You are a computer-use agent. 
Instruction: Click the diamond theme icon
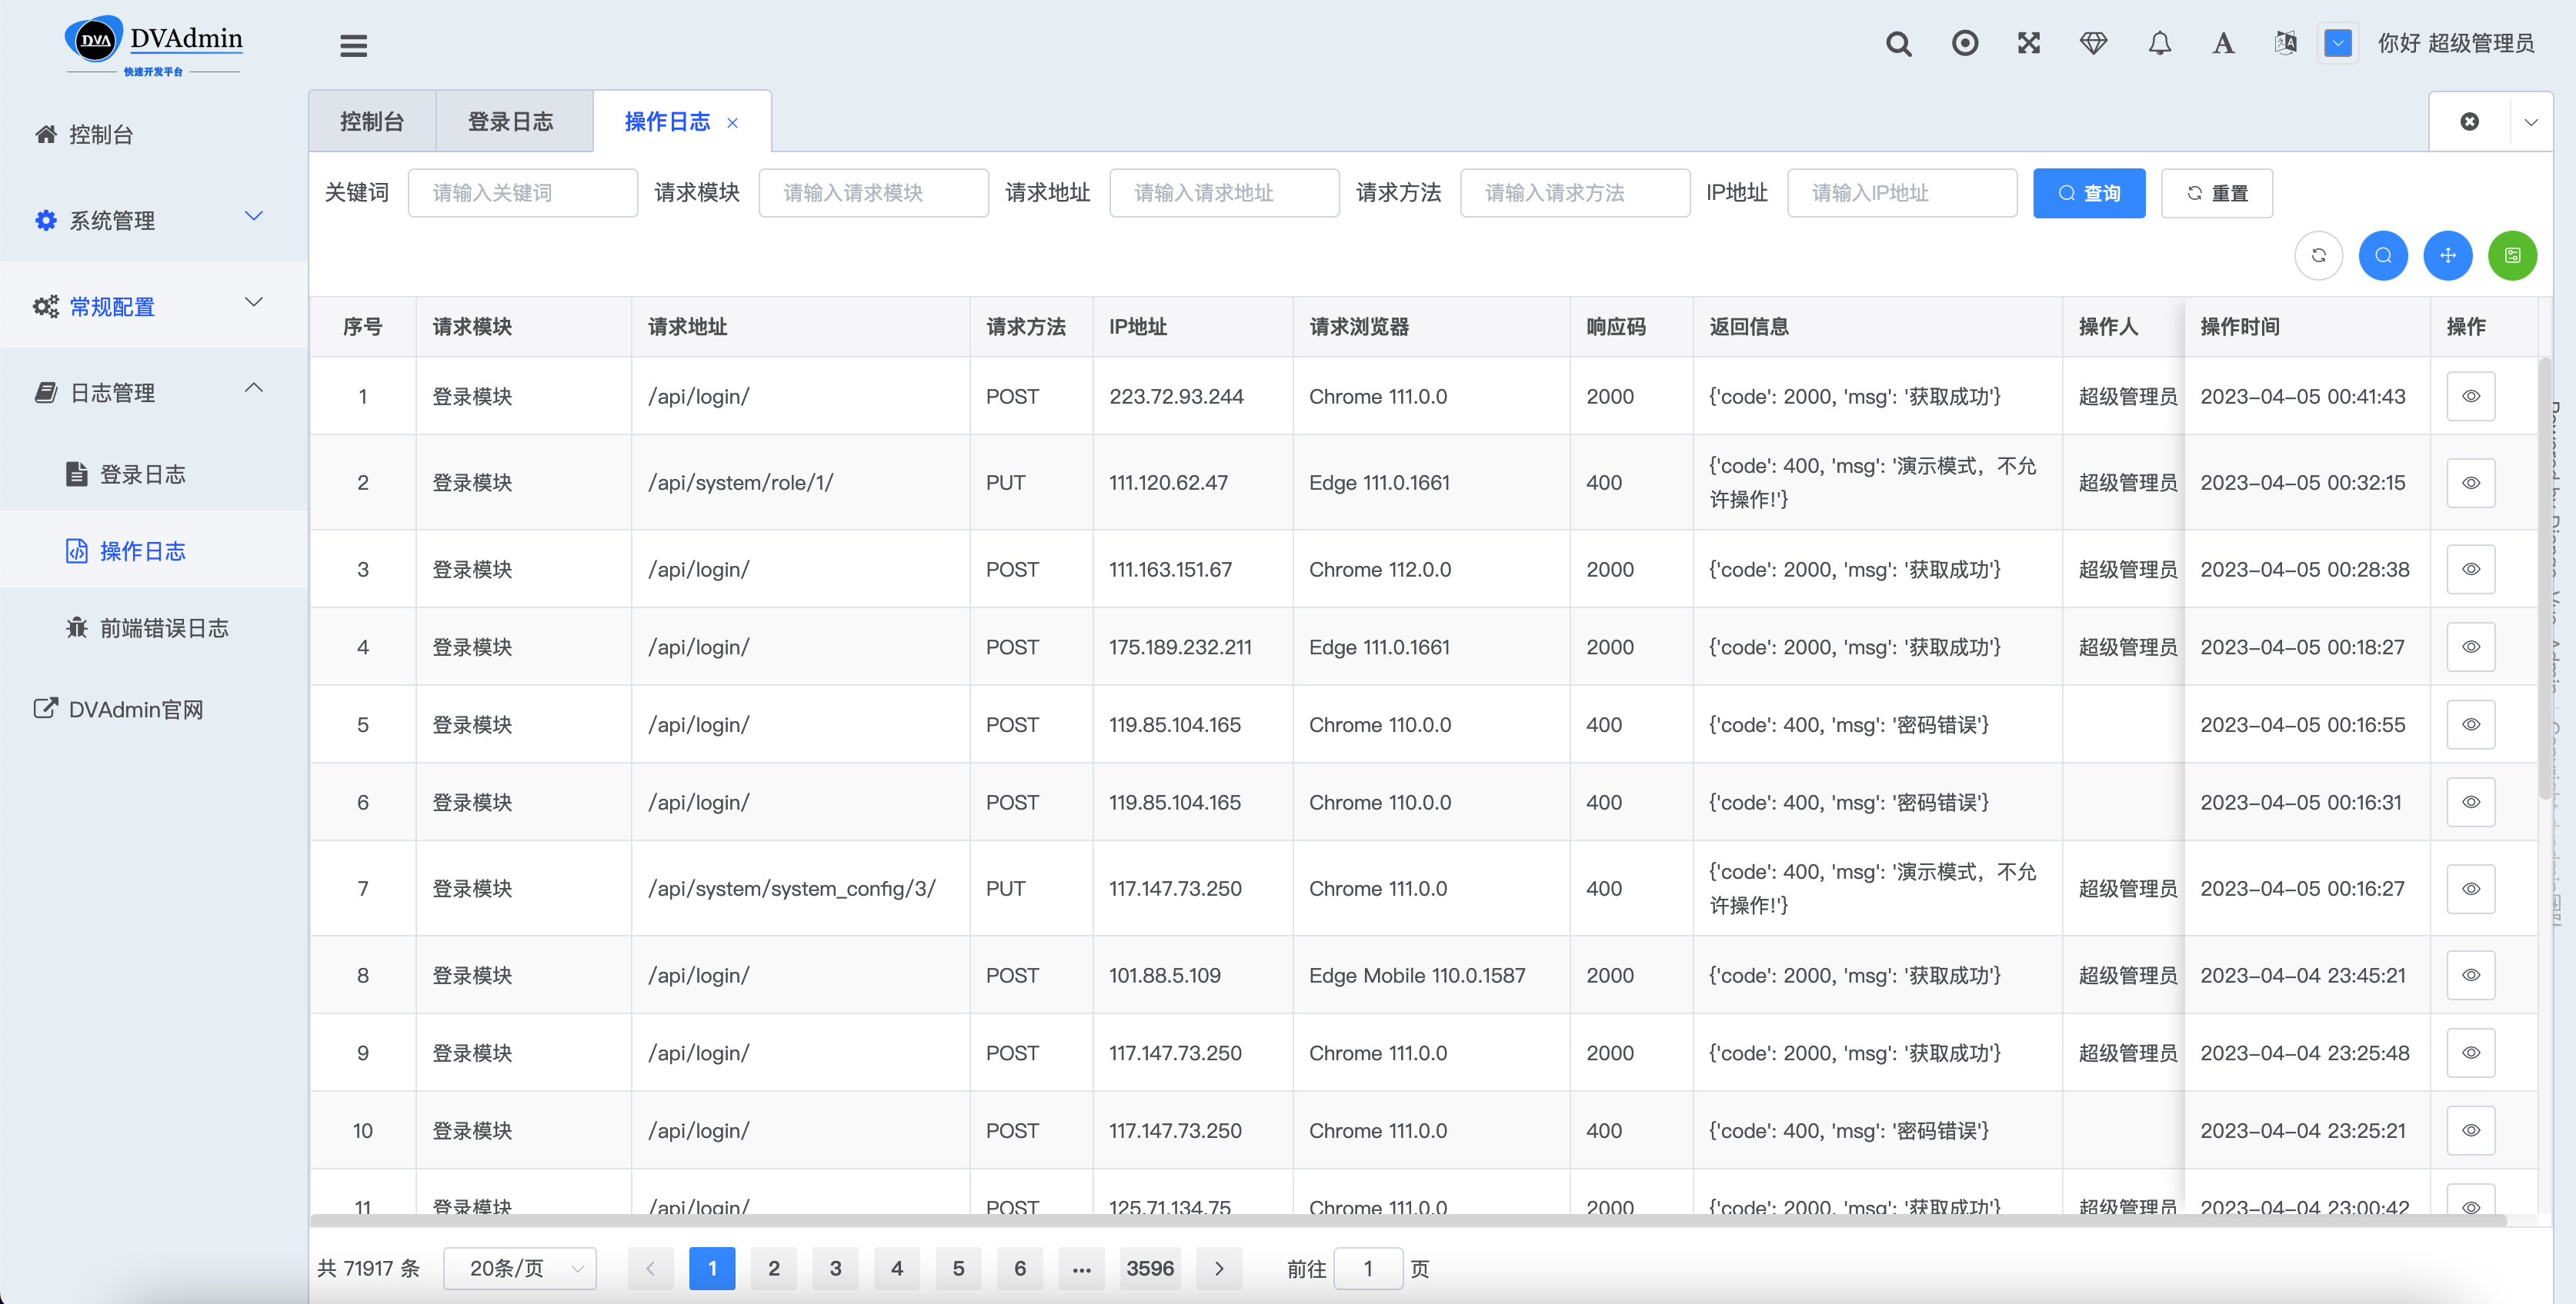coord(2093,44)
